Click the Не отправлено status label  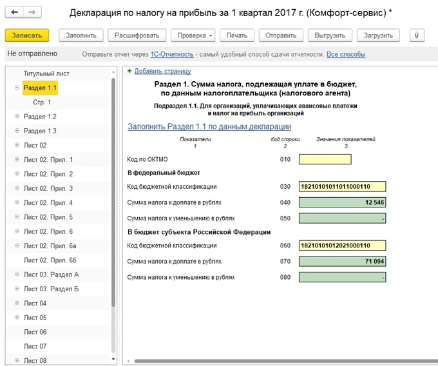pyautogui.click(x=32, y=53)
